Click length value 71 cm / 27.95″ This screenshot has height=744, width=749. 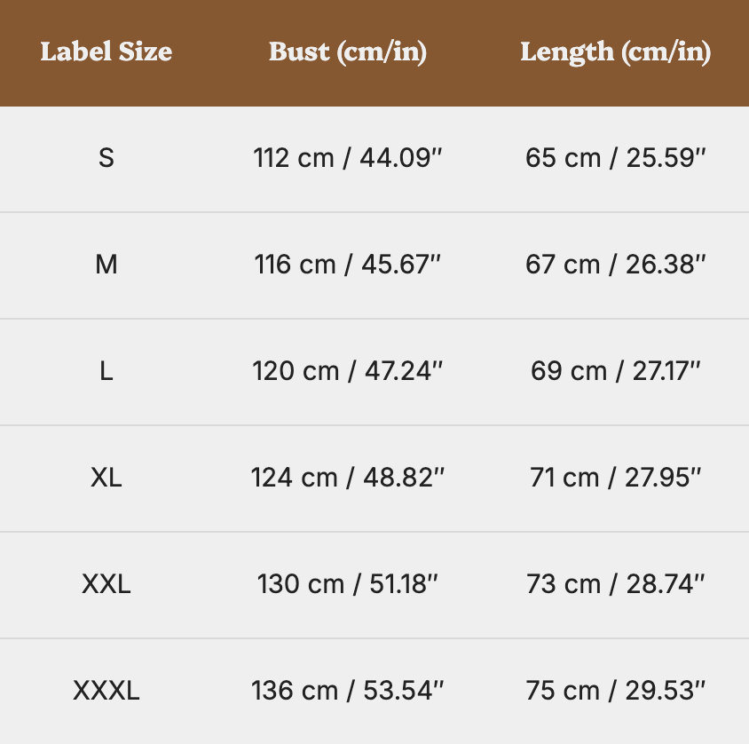pos(615,478)
